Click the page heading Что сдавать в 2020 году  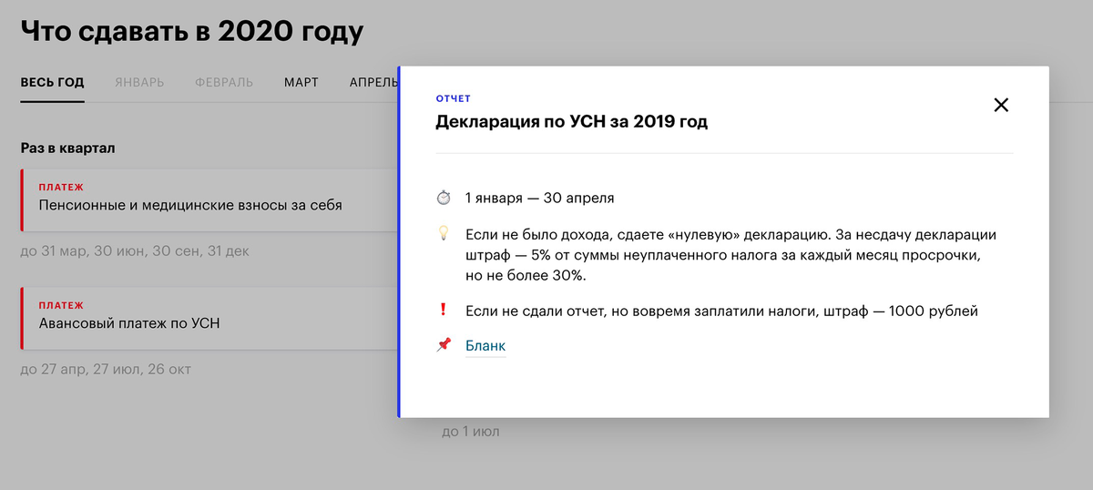pyautogui.click(x=192, y=31)
